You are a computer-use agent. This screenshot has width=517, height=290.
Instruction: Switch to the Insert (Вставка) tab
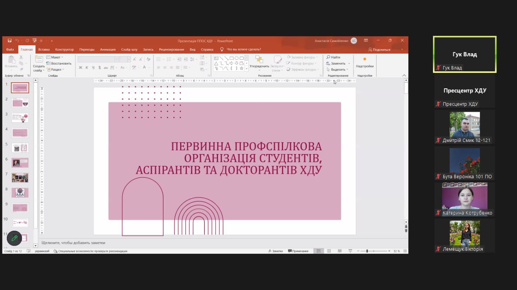[44, 50]
